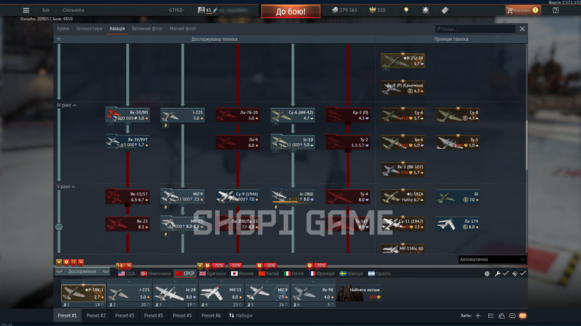This screenshot has width=581, height=326.
Task: Click the wrench auto-repair icon
Action: coord(498,273)
